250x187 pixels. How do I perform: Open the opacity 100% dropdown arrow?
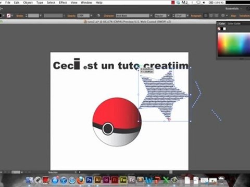click(x=91, y=16)
